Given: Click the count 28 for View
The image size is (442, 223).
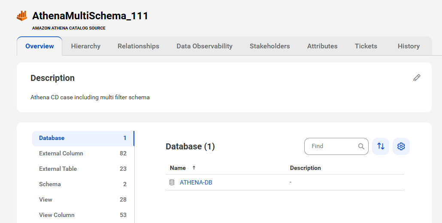Looking at the screenshot, I should coord(123,199).
